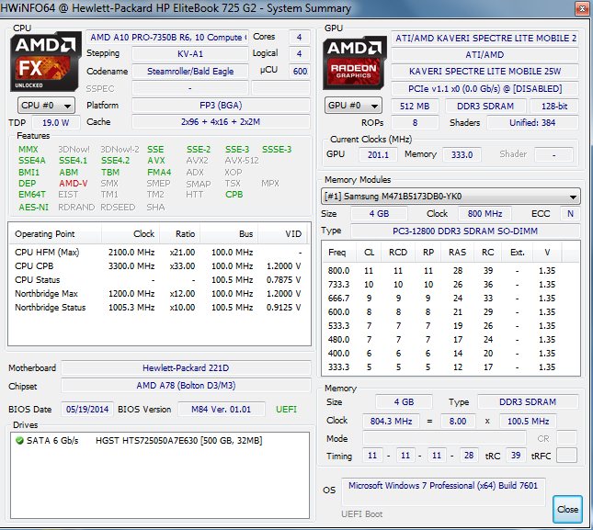Click the 201.1 GPU clock value
Viewport: 593px width, 530px height.
click(x=378, y=155)
